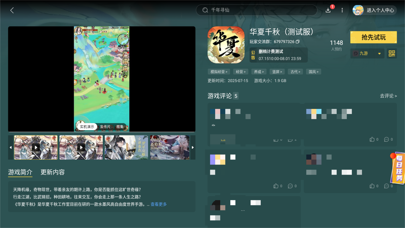Image resolution: width=405 pixels, height=228 pixels.
Task: Open the fourth red-haired character thumbnail
Action: click(x=170, y=147)
